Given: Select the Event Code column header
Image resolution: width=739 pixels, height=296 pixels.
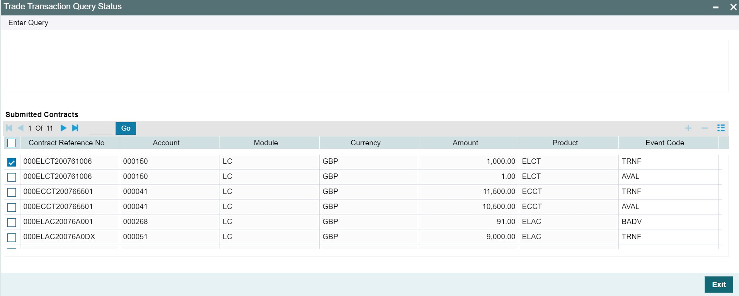Looking at the screenshot, I should coord(664,143).
